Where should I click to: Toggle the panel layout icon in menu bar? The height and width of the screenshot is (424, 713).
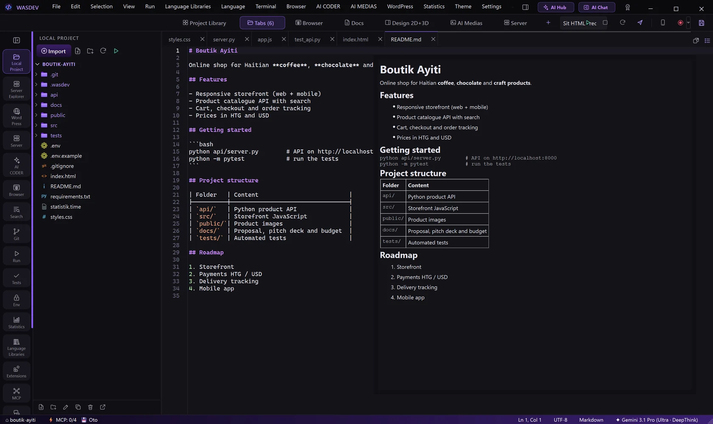point(525,7)
